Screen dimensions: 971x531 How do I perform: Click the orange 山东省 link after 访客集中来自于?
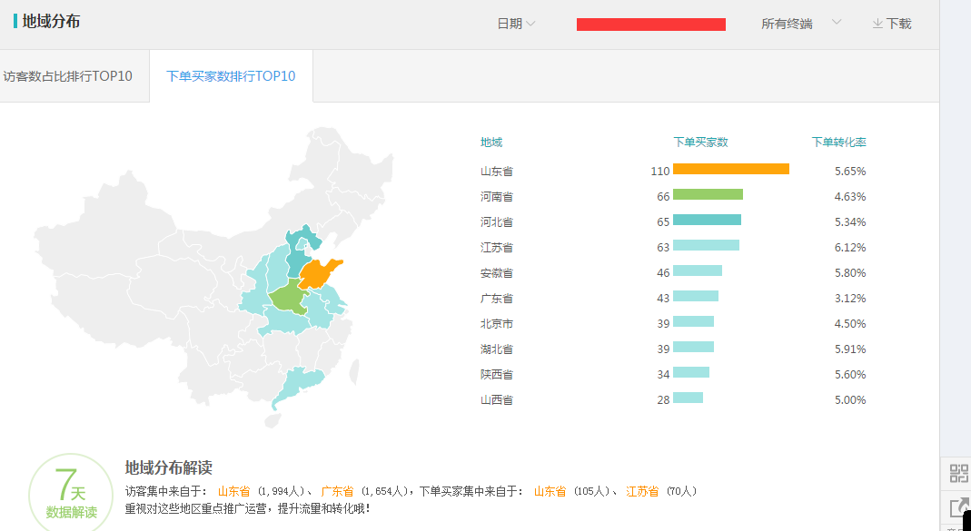[x=234, y=491]
